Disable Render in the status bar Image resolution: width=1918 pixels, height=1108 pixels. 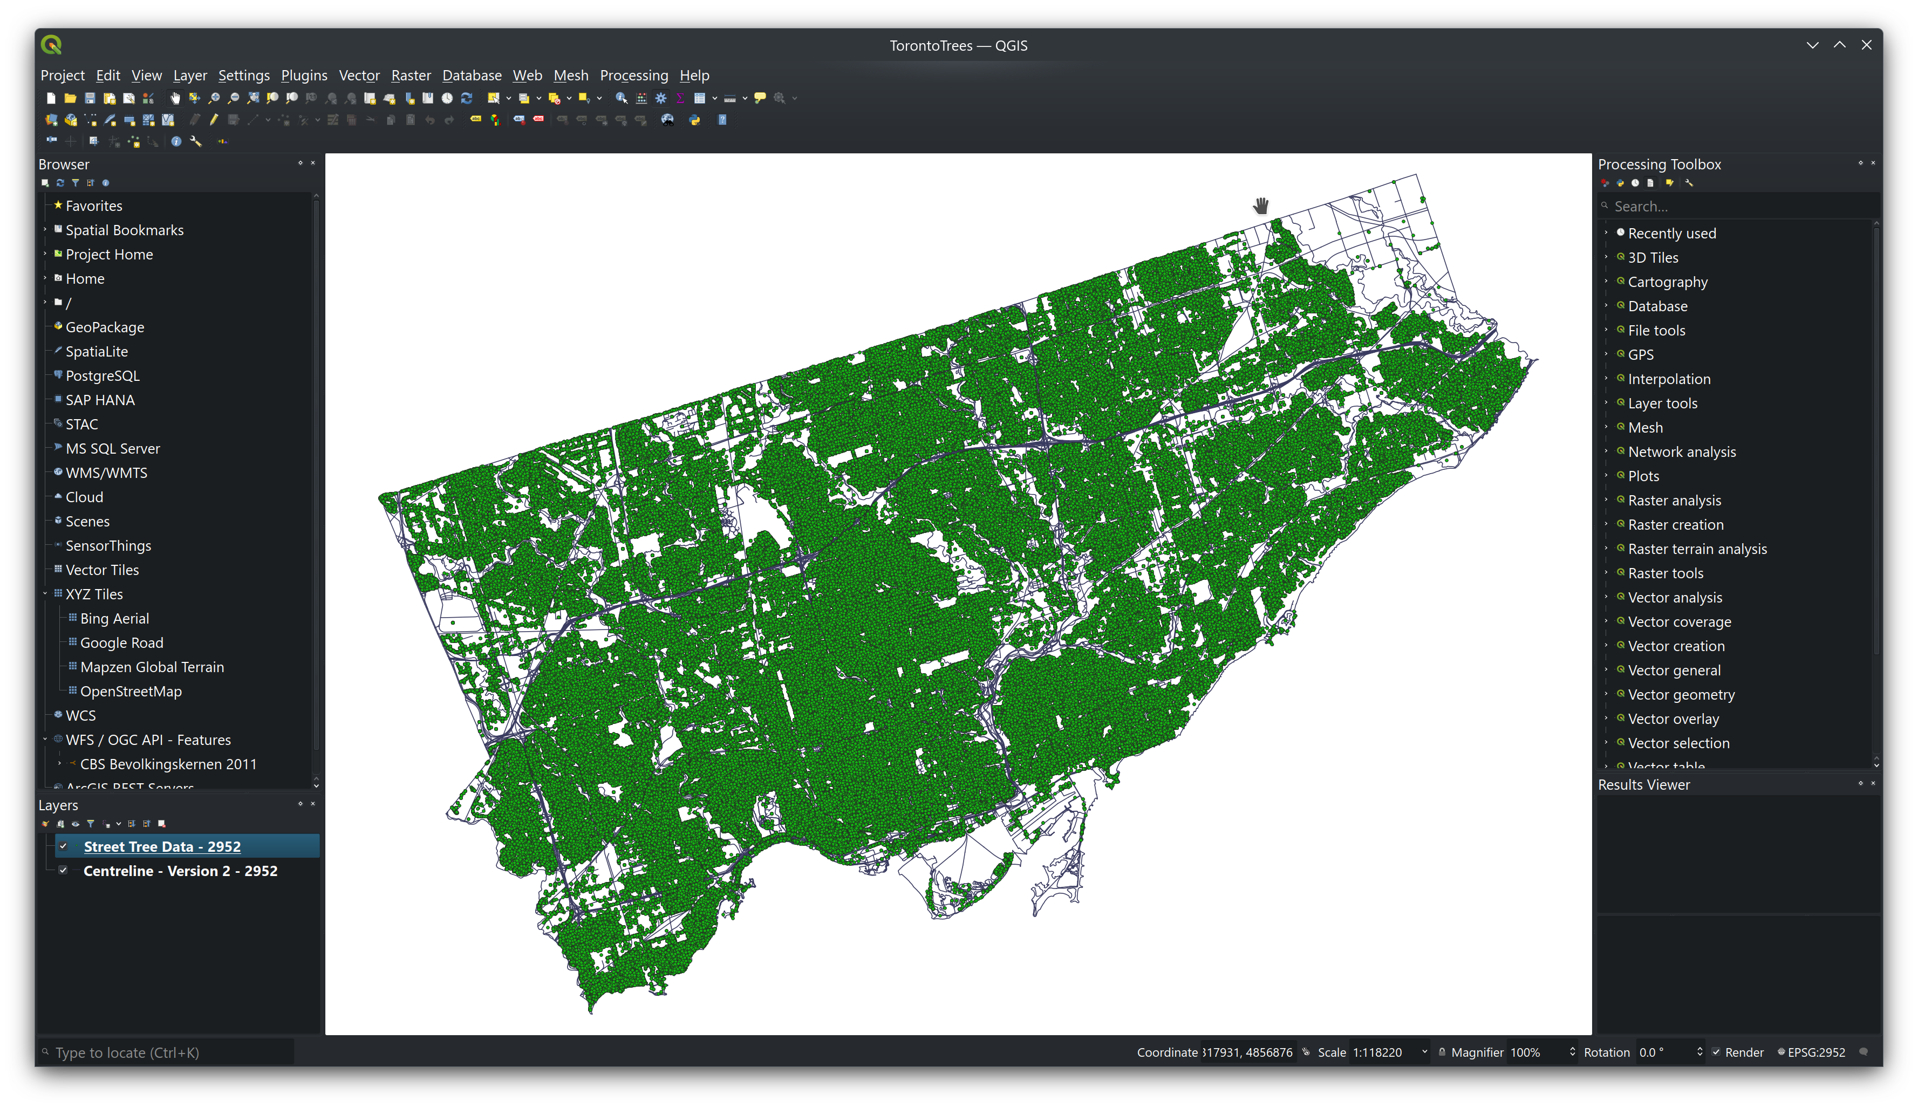tap(1716, 1052)
